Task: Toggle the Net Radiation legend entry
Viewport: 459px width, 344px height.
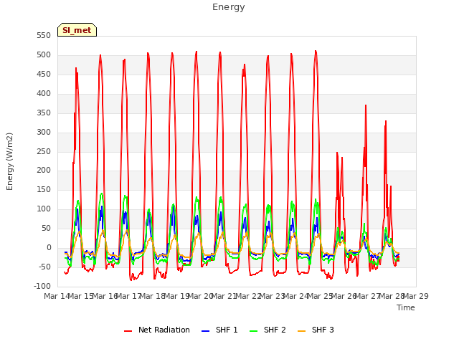Action: tap(157, 330)
